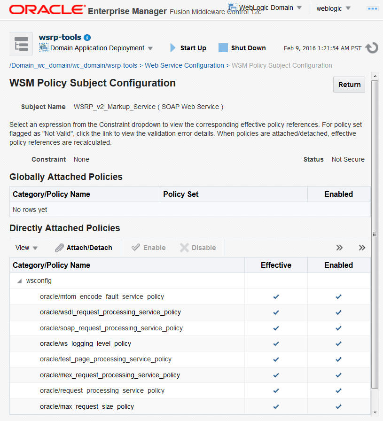Image resolution: width=383 pixels, height=421 pixels.
Task: Open the View dropdown in Directly Attached Policies
Action: tap(26, 248)
